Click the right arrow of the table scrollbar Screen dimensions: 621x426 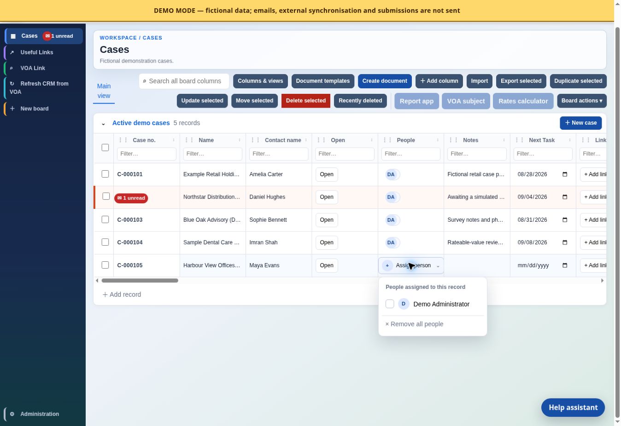[x=602, y=281]
